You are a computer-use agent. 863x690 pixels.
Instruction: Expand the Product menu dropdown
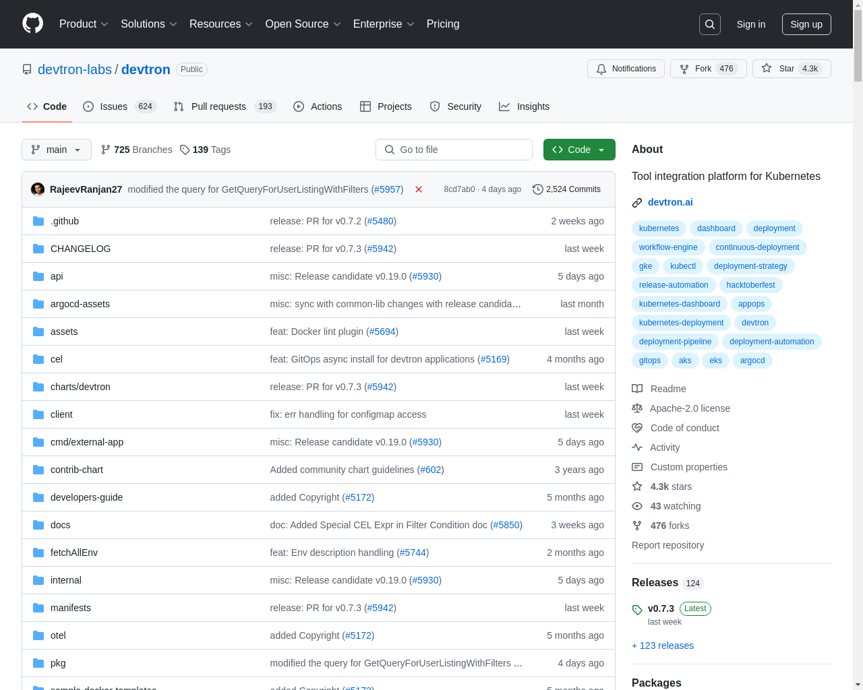tap(84, 24)
